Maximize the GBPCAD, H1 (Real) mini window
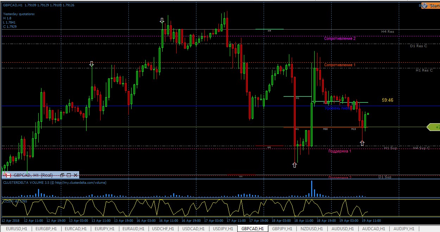Image resolution: width=440 pixels, height=232 pixels. pos(69,175)
